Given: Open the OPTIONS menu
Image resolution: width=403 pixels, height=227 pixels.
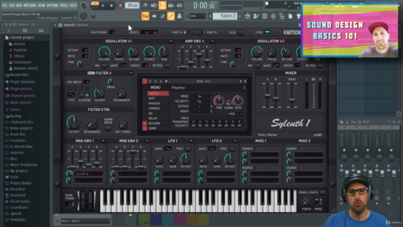Looking at the screenshot, I should click(52, 6).
